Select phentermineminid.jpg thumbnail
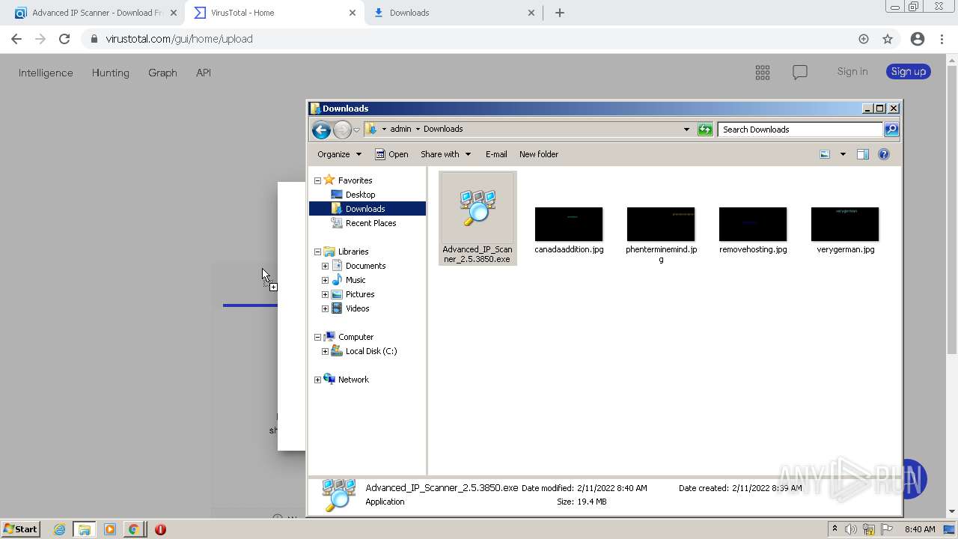The image size is (958, 539). tap(661, 225)
